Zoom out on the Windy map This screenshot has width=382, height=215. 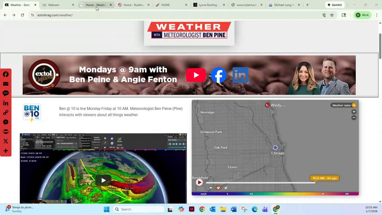pos(354,118)
